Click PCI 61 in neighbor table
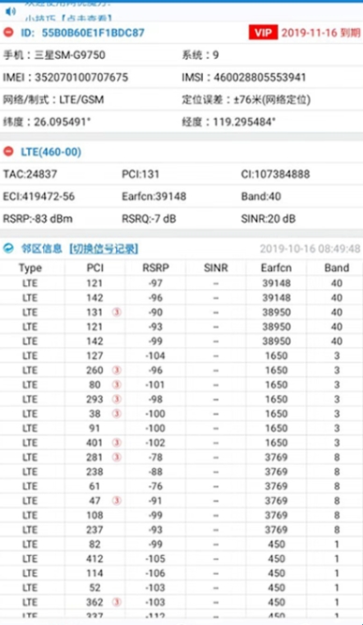The width and height of the screenshot is (363, 625). coord(94,487)
